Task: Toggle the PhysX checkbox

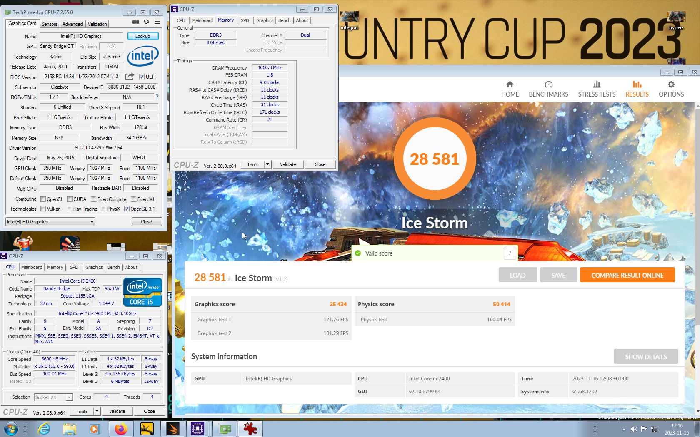Action: point(103,209)
